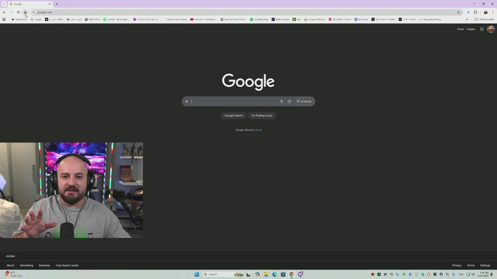
Task: Select the Google browser tab
Action: pos(30,4)
